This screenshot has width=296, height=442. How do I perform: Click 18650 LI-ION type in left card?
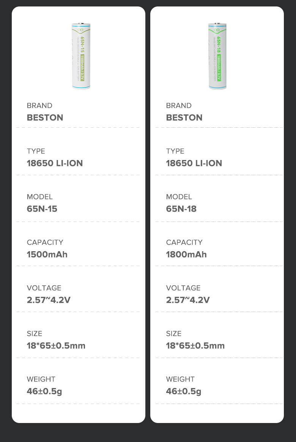pyautogui.click(x=55, y=163)
